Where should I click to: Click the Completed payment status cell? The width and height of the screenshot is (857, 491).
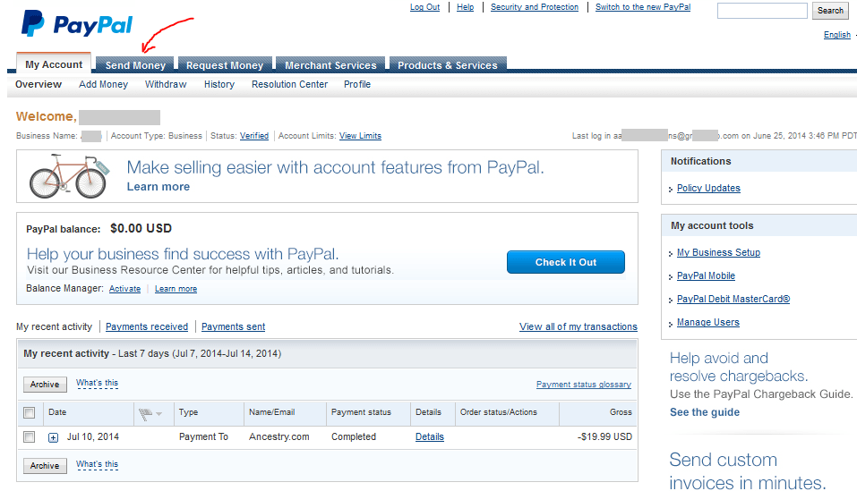pyautogui.click(x=354, y=437)
